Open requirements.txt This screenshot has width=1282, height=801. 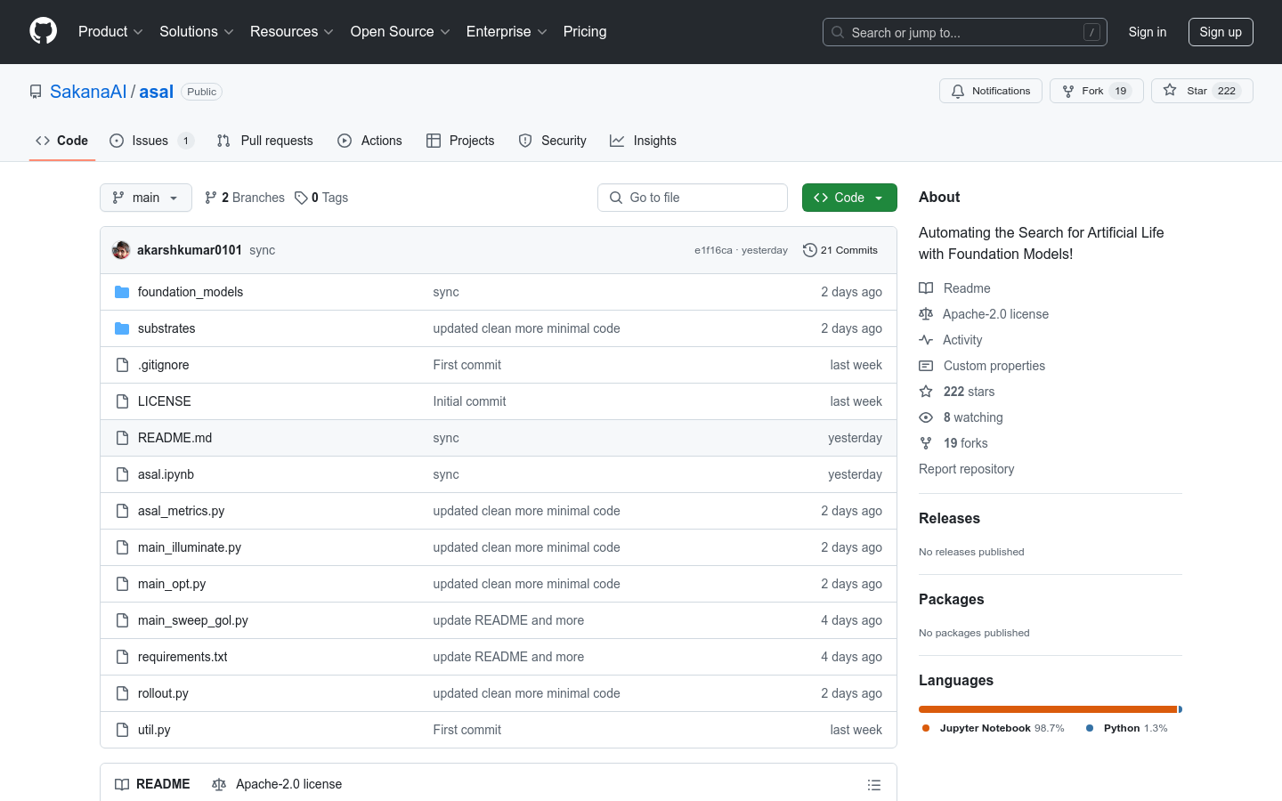point(183,657)
